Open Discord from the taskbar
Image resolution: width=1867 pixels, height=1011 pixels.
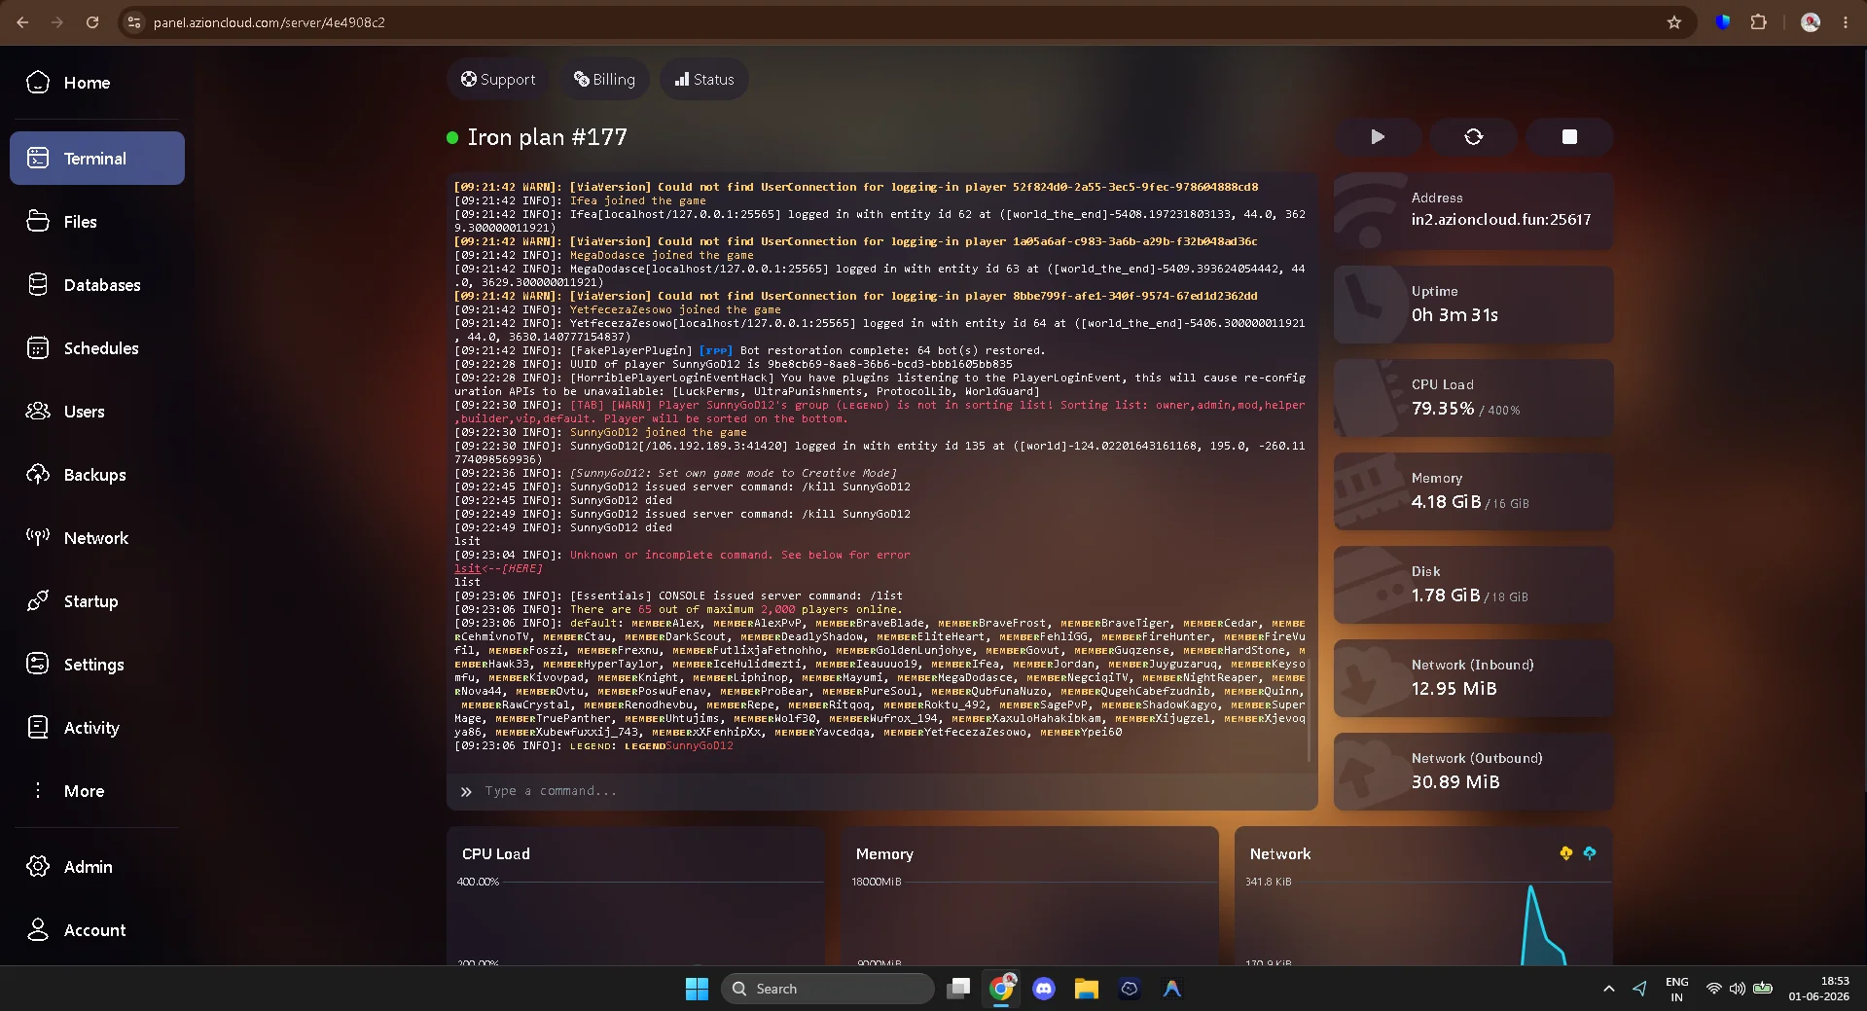[x=1044, y=989]
